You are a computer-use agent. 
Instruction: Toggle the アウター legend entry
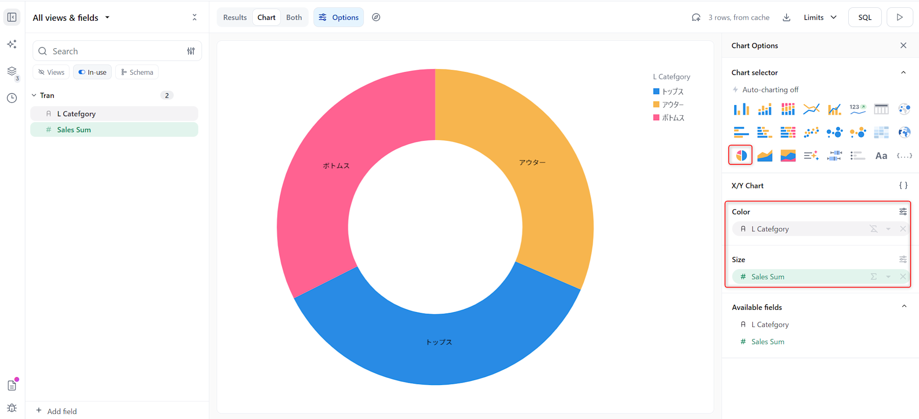pyautogui.click(x=669, y=105)
